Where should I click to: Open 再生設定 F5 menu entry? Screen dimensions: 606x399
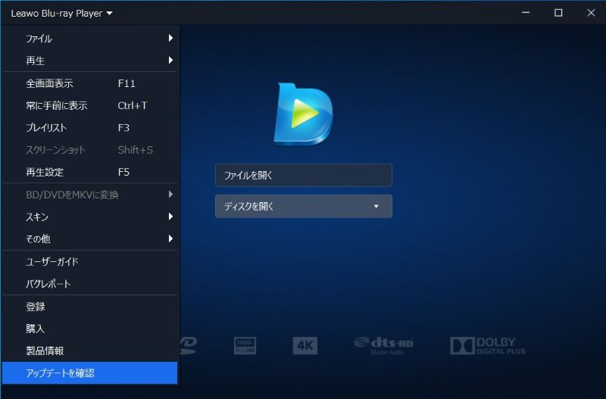tap(89, 172)
